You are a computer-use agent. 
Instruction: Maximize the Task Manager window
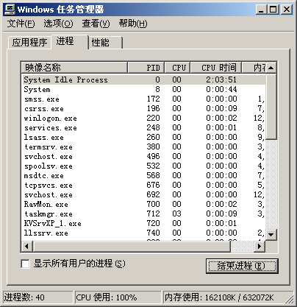pos(273,10)
